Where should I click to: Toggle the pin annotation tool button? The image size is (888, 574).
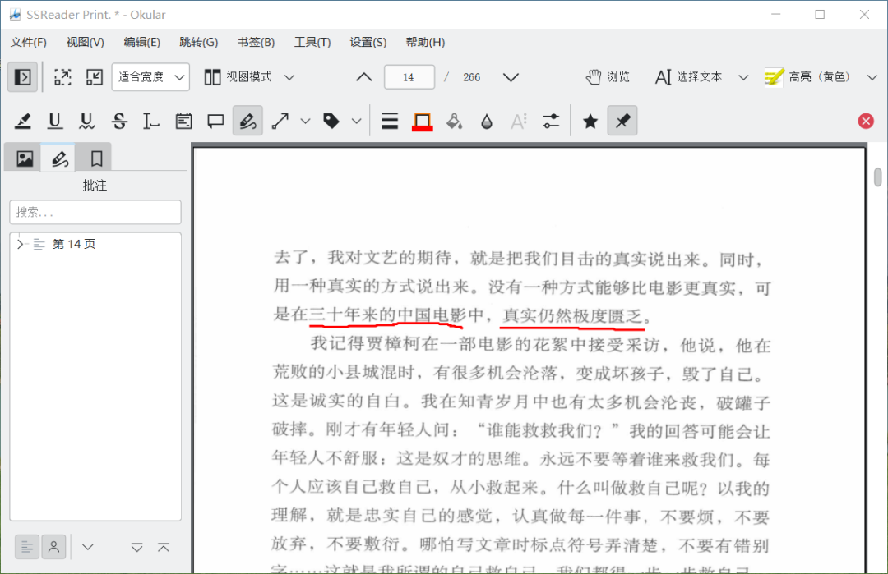(x=622, y=121)
